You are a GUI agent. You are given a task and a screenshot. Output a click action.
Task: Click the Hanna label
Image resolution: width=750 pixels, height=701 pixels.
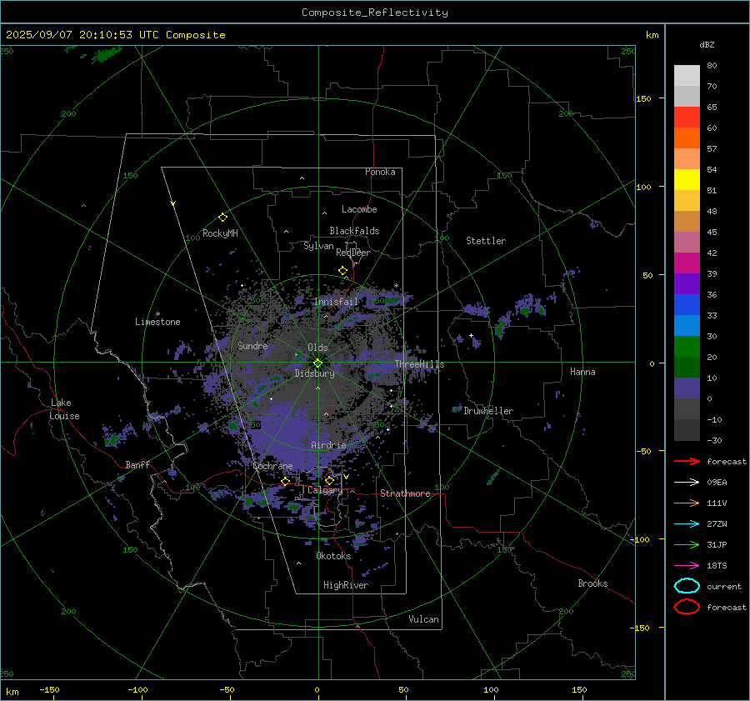click(582, 372)
